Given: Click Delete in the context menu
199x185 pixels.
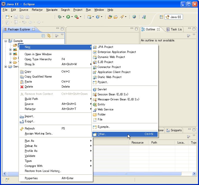Looking at the screenshot, I should point(29,87).
